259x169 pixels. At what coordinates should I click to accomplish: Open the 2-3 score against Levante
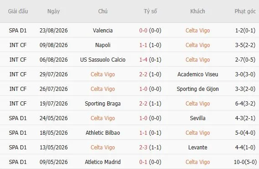143,148
